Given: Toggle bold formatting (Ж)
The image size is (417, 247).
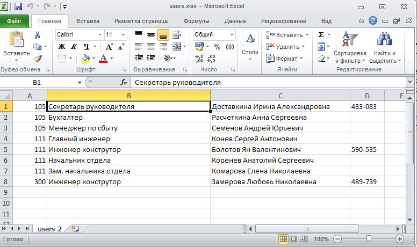Looking at the screenshot, I should (62, 47).
